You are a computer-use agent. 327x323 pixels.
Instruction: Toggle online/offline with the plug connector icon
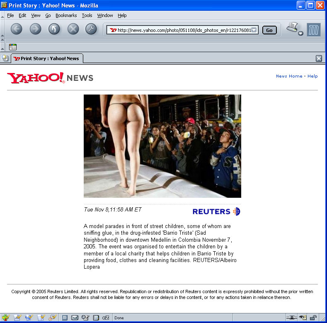tap(291, 318)
